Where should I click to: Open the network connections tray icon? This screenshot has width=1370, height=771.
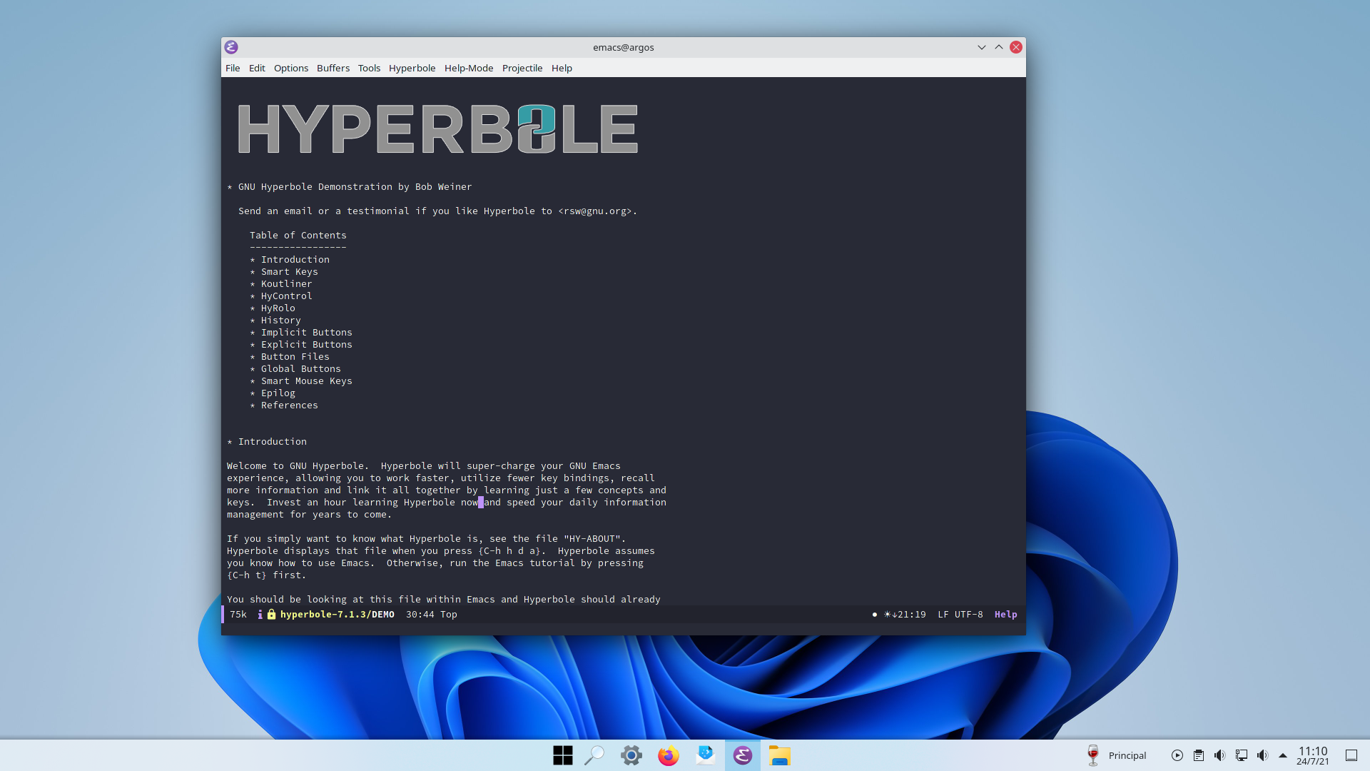pyautogui.click(x=1242, y=755)
